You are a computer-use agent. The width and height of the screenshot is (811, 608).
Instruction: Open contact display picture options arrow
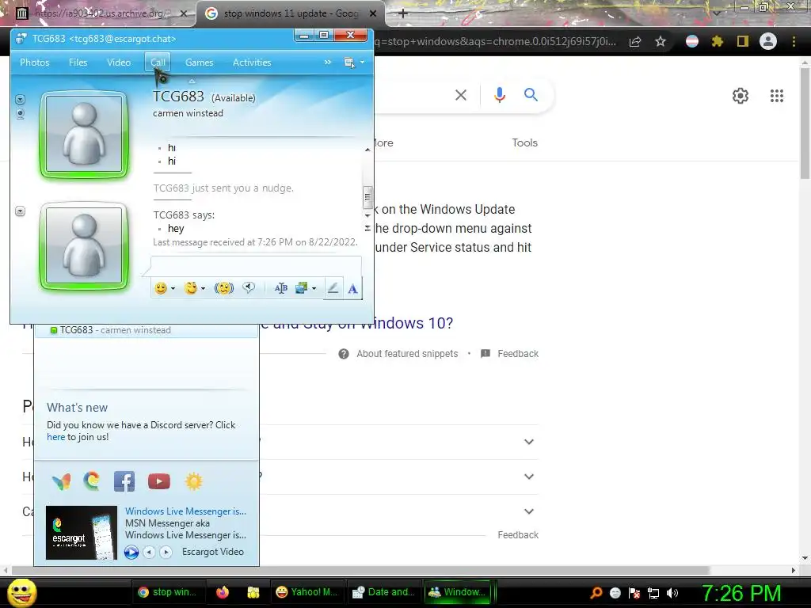coord(20,99)
